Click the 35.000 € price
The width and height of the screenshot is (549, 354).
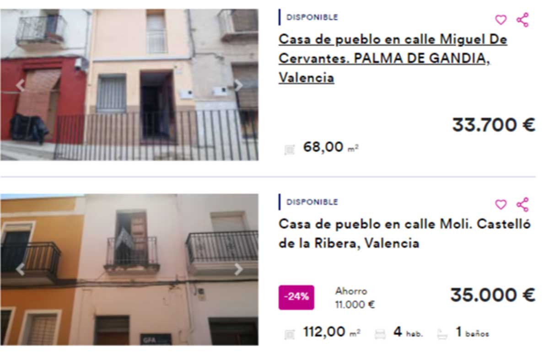[x=493, y=295]
